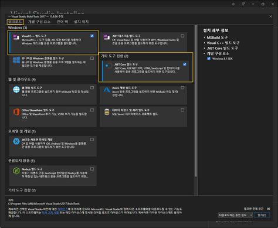Open the 언어 팩 tab
This screenshot has width=278, height=228.
[62, 22]
